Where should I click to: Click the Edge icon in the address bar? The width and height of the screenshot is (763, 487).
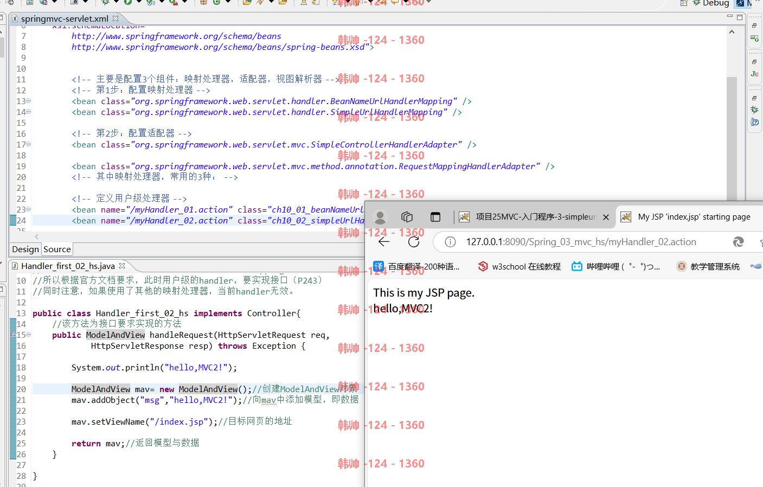click(x=738, y=242)
